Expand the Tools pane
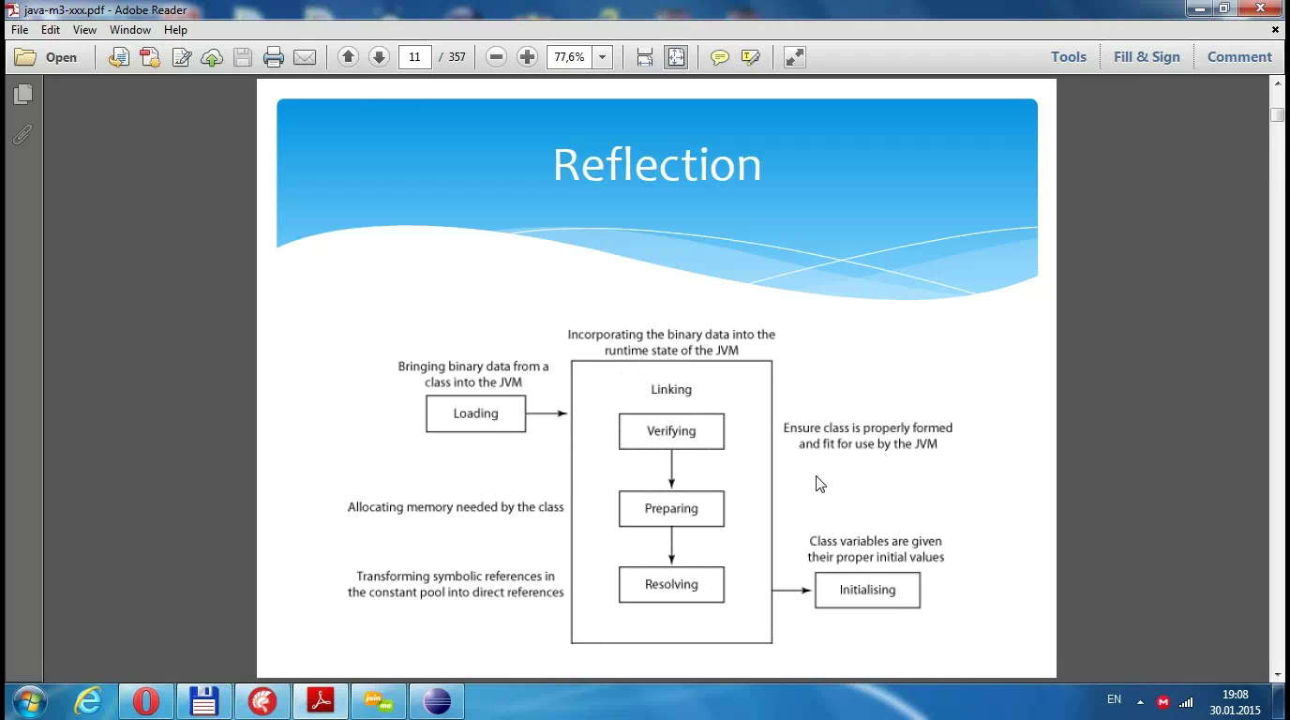This screenshot has height=720, width=1290. (x=1068, y=57)
